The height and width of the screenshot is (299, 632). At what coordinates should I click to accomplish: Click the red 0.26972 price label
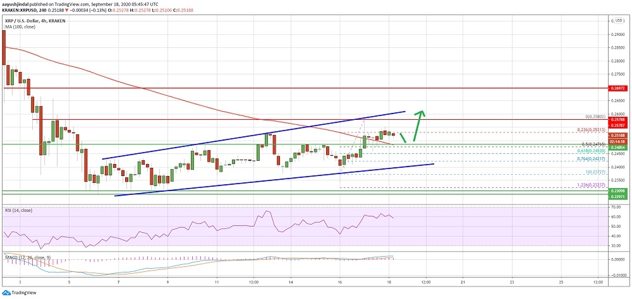click(x=617, y=88)
